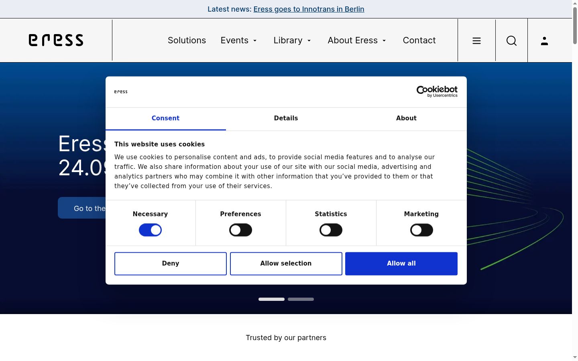578x361 pixels.
Task: Open the user account icon
Action: tap(544, 41)
